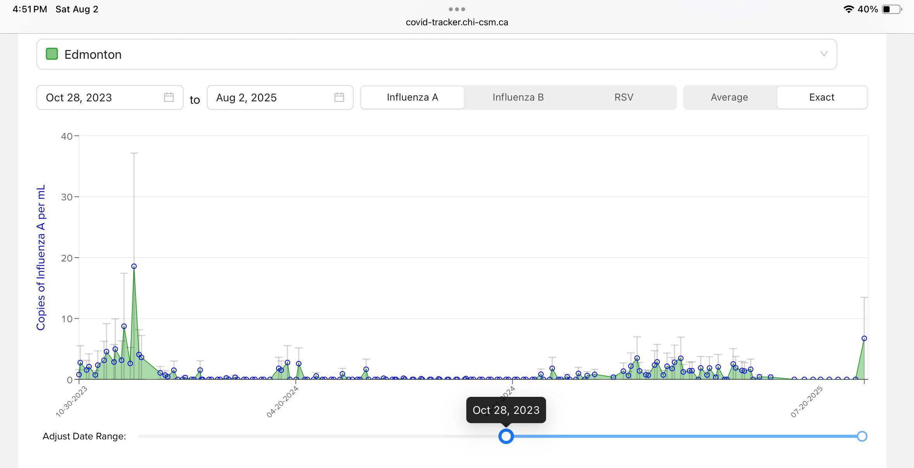Open the Edmonton location selector

coord(436,54)
